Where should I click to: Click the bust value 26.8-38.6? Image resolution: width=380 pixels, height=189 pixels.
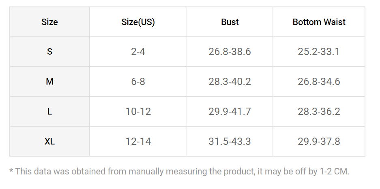(x=230, y=51)
